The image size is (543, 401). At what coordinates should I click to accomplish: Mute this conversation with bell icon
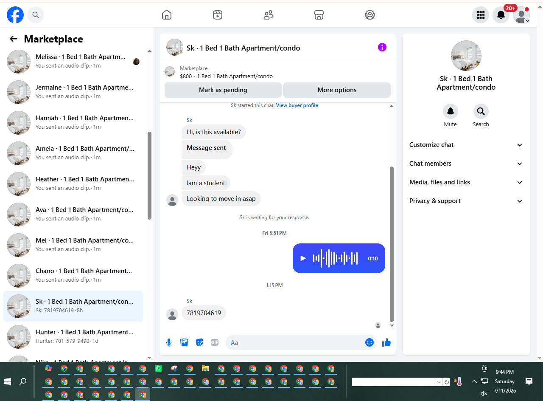click(x=451, y=111)
